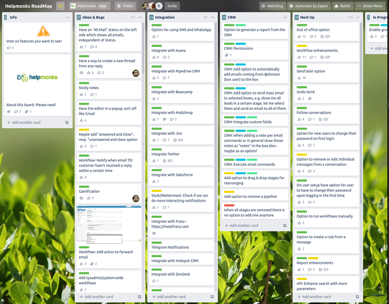Add another card to the Next Up list
This screenshot has height=304, width=389.
[314, 297]
